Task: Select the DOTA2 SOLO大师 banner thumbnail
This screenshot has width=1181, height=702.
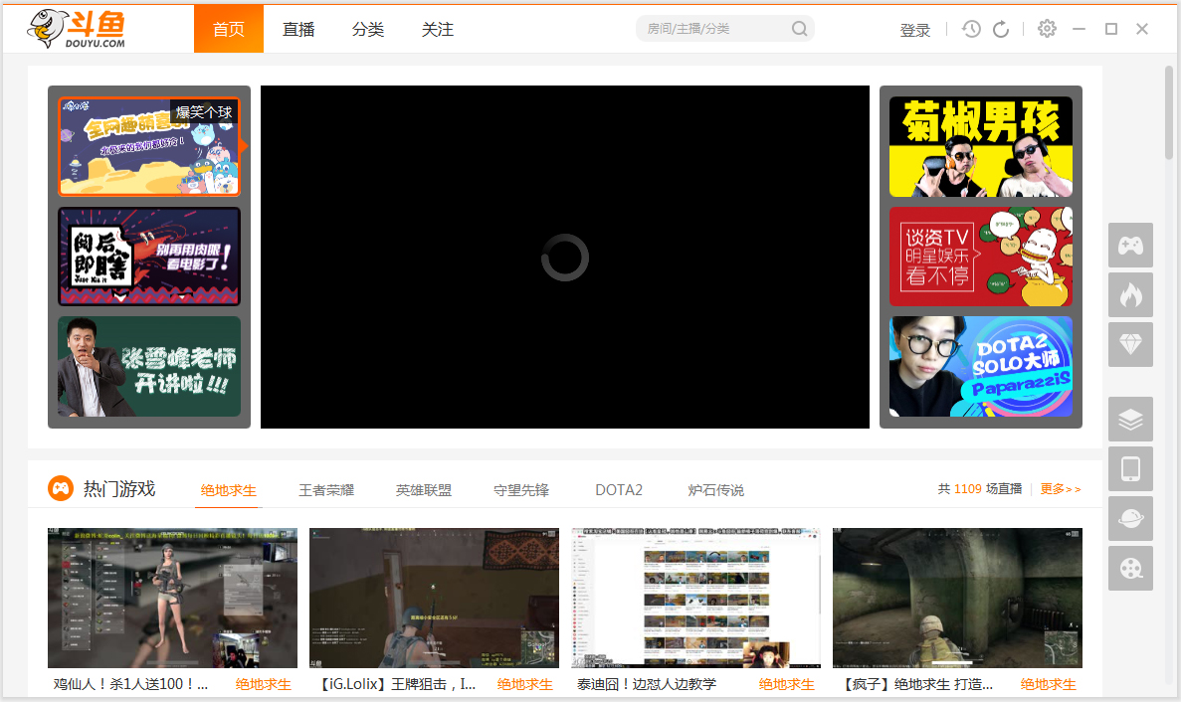Action: point(981,366)
